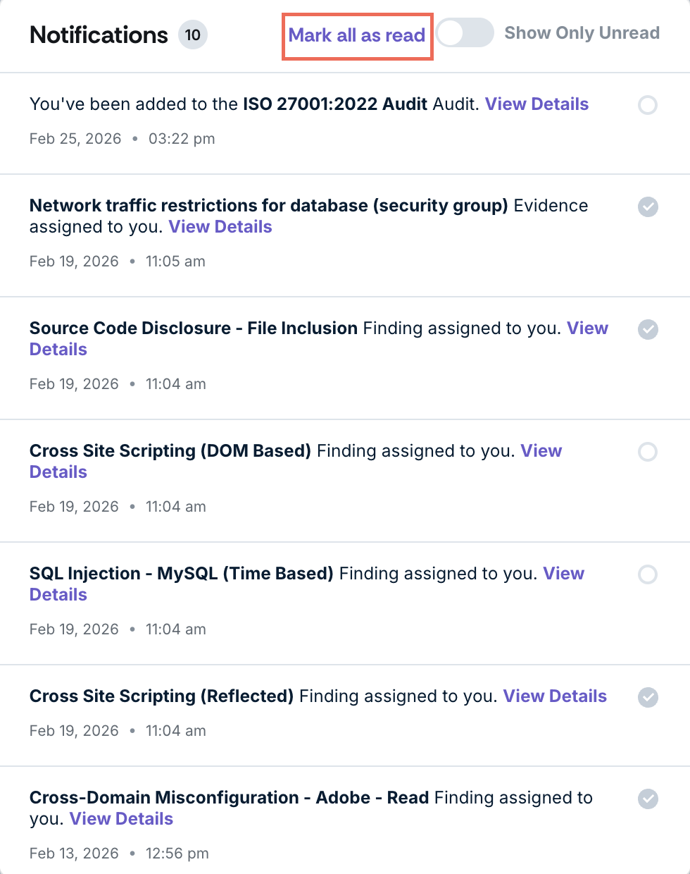
Task: Click the notification count badge showing 10
Action: [x=192, y=35]
